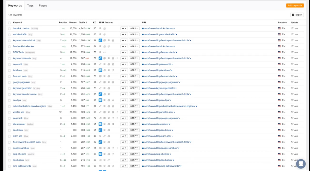The image size is (310, 171).
Task: Click highlighted sitelinks icon in keyword research row
Action: click(x=100, y=58)
